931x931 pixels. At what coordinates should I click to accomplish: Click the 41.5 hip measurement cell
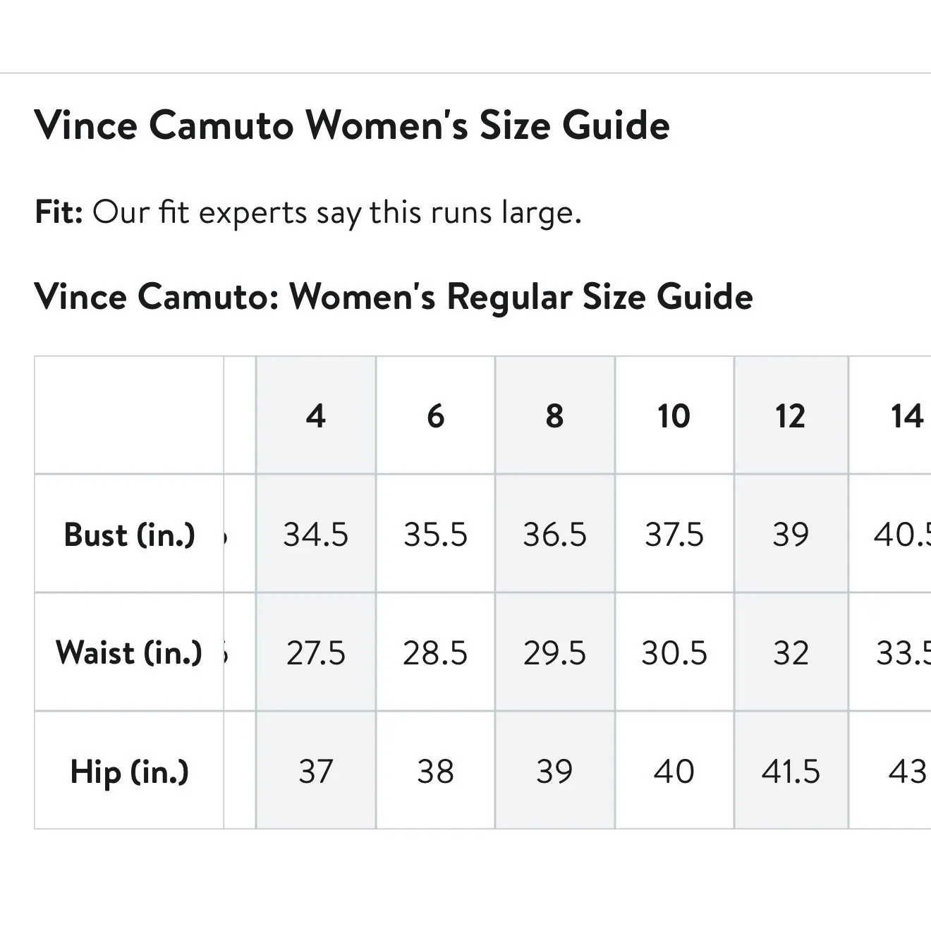pyautogui.click(x=790, y=772)
